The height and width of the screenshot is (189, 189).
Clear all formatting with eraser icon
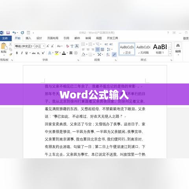click(x=67, y=46)
